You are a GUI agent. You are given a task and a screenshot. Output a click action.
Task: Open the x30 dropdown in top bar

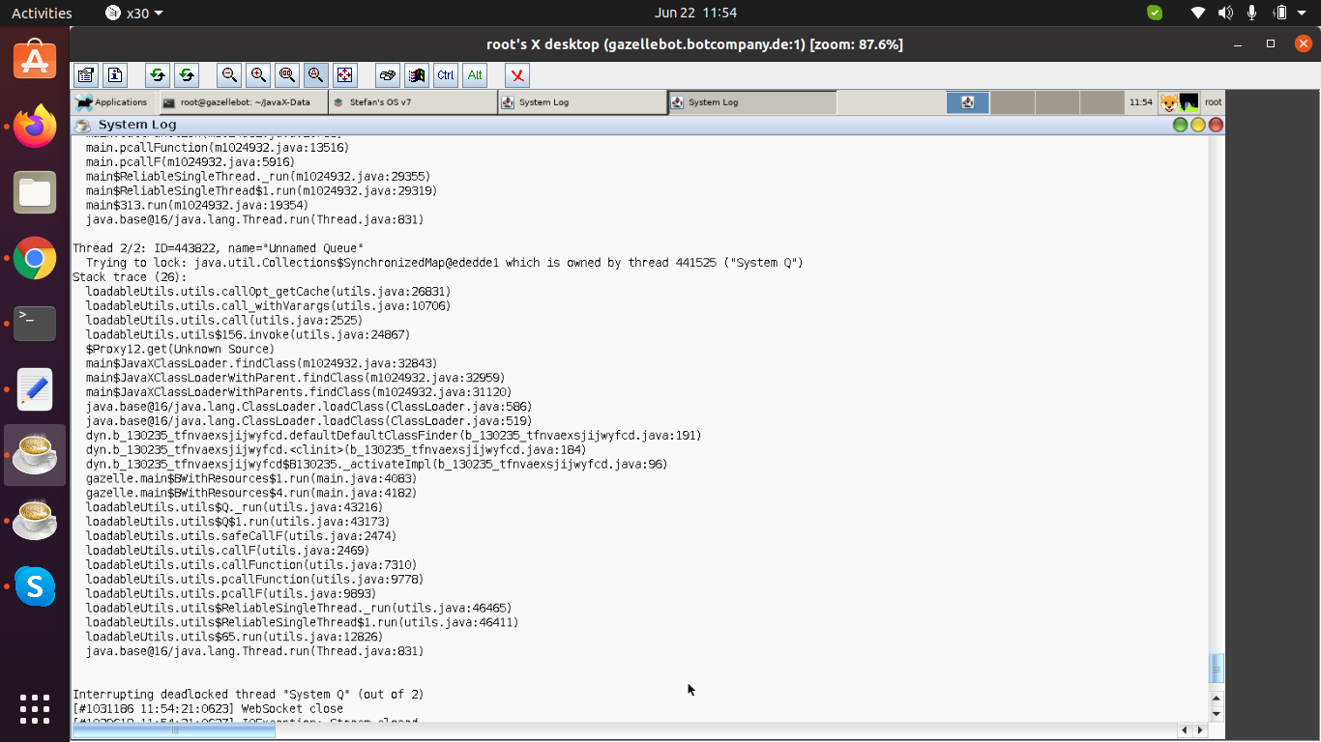point(133,14)
